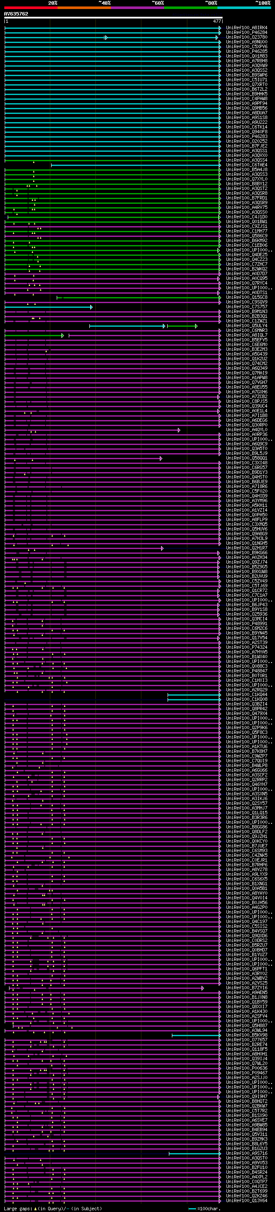Click the white query sequence ruler bar
The height and width of the screenshot is (1212, 275).
[x=113, y=17]
